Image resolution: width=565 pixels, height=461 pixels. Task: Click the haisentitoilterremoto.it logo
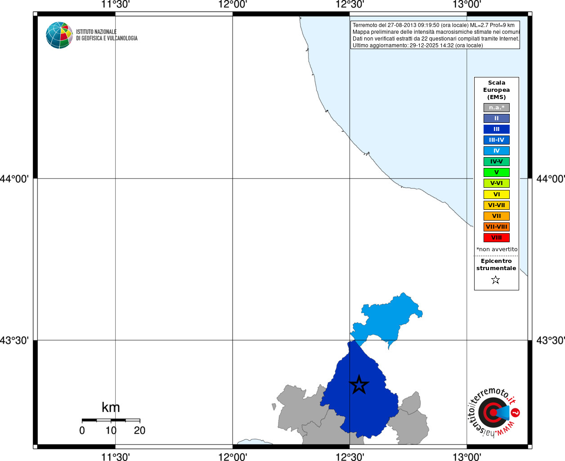494,412
